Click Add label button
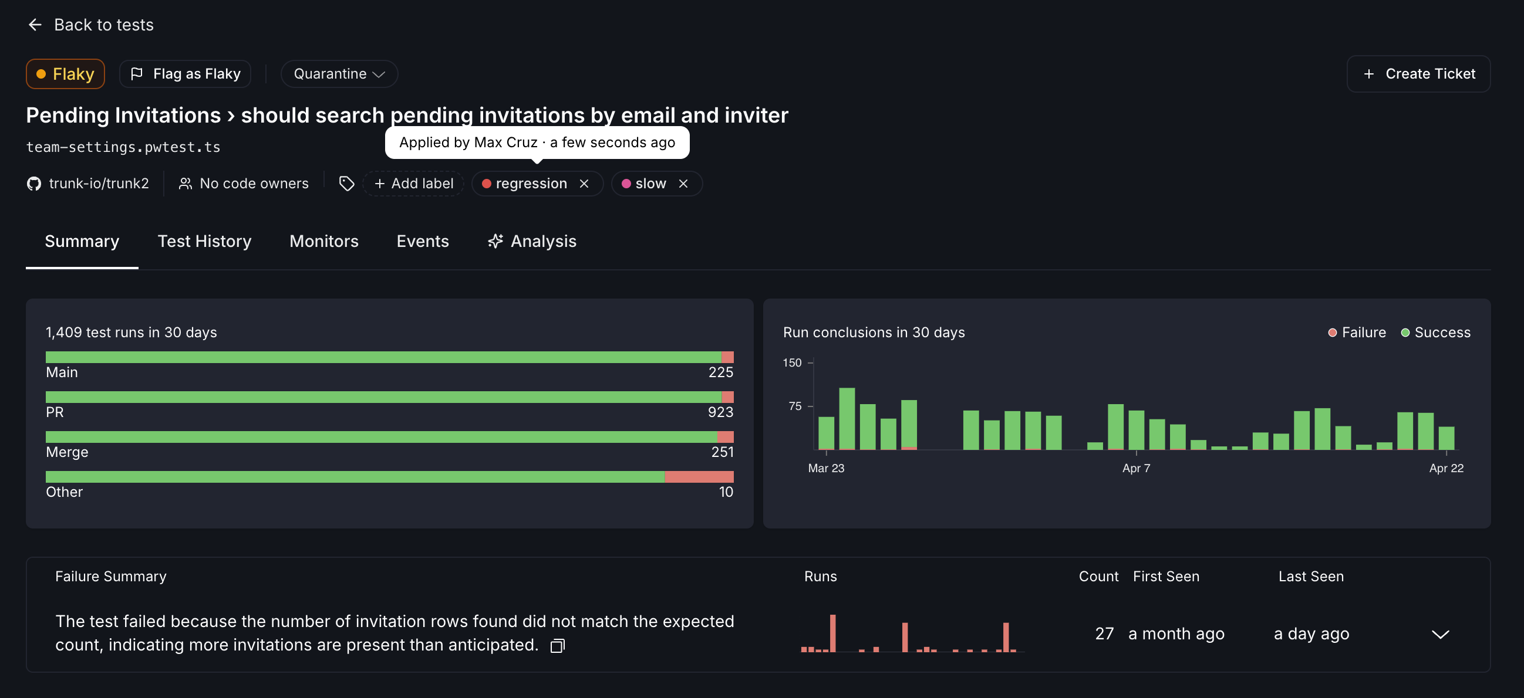The height and width of the screenshot is (698, 1524). (413, 184)
